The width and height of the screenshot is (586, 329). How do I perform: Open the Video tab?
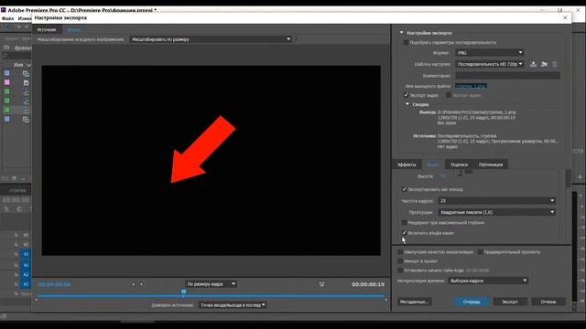[433, 164]
